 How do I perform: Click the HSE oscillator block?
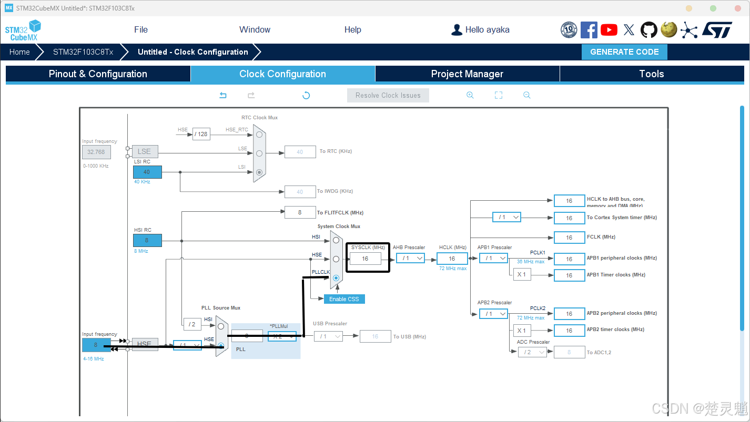click(x=145, y=344)
